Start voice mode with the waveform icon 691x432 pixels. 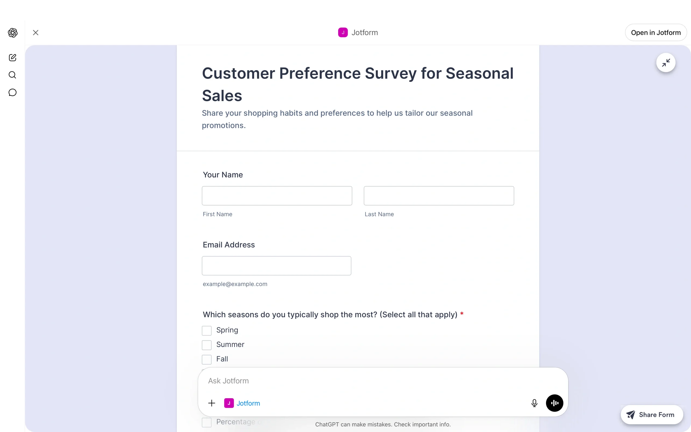pos(554,403)
